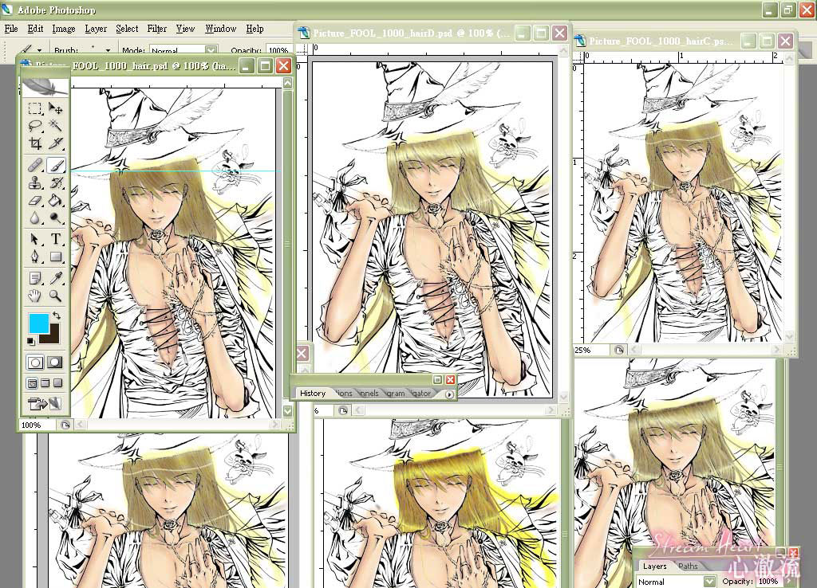Click scroll up arrow in hair.psd window
Image resolution: width=817 pixels, height=588 pixels.
click(x=287, y=82)
